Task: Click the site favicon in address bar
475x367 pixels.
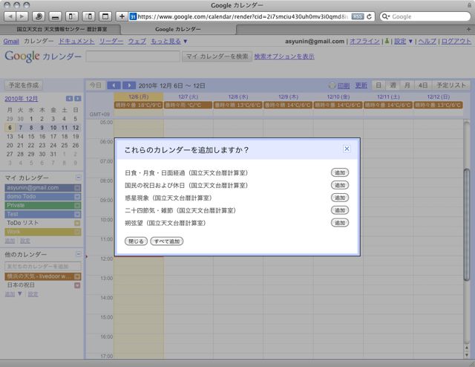Action: click(x=133, y=16)
